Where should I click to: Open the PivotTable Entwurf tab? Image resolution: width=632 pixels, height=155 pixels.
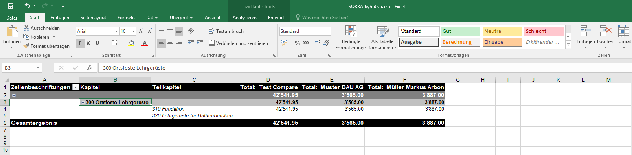[276, 18]
